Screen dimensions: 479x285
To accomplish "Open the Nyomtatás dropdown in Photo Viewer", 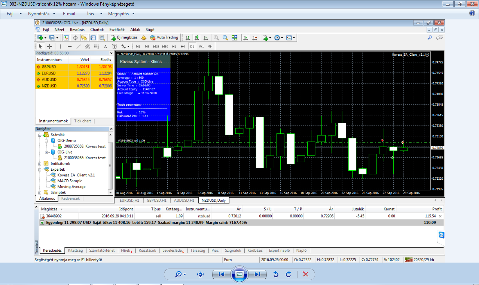I will coord(42,14).
